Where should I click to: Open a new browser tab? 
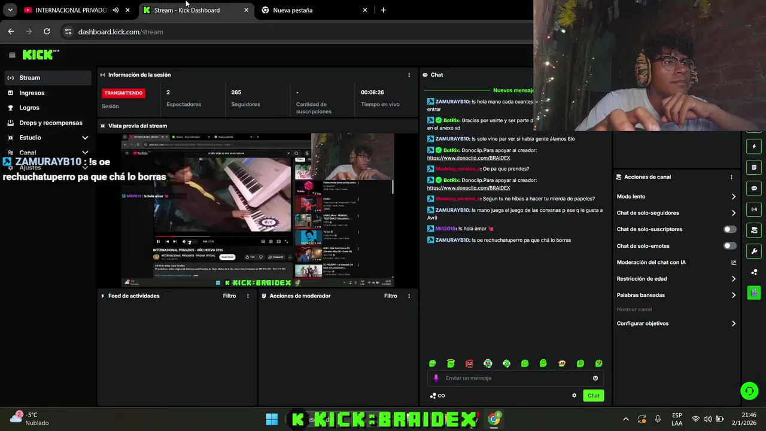(383, 10)
